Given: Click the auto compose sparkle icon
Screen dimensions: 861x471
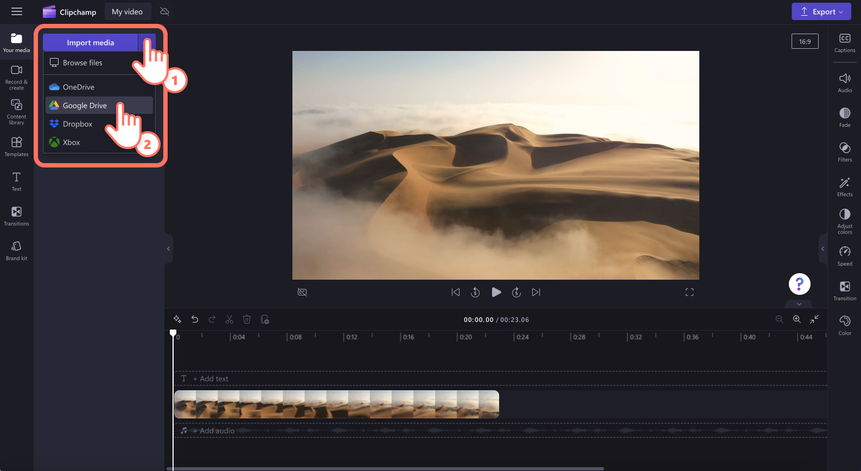Looking at the screenshot, I should (177, 319).
